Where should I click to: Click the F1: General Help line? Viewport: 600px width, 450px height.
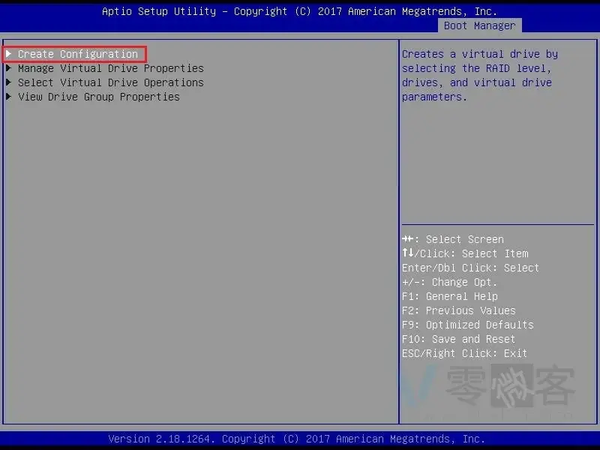tap(450, 296)
